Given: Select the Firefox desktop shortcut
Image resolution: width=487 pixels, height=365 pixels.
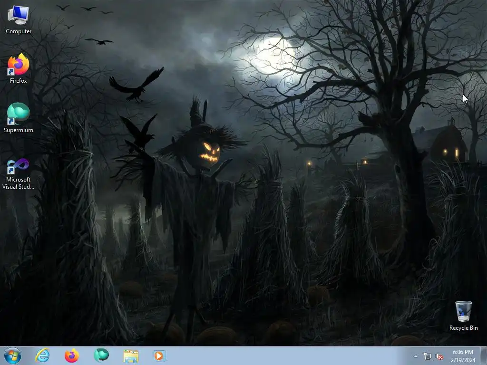Looking at the screenshot, I should pyautogui.click(x=19, y=68).
